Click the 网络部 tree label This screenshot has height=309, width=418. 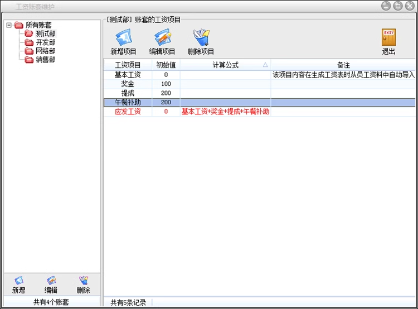click(46, 51)
